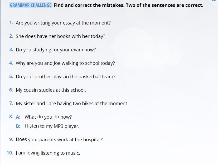Viewport: 218px width, 165px height.
Task: Click the blue icon in top-right corner
Action: click(214, 1)
